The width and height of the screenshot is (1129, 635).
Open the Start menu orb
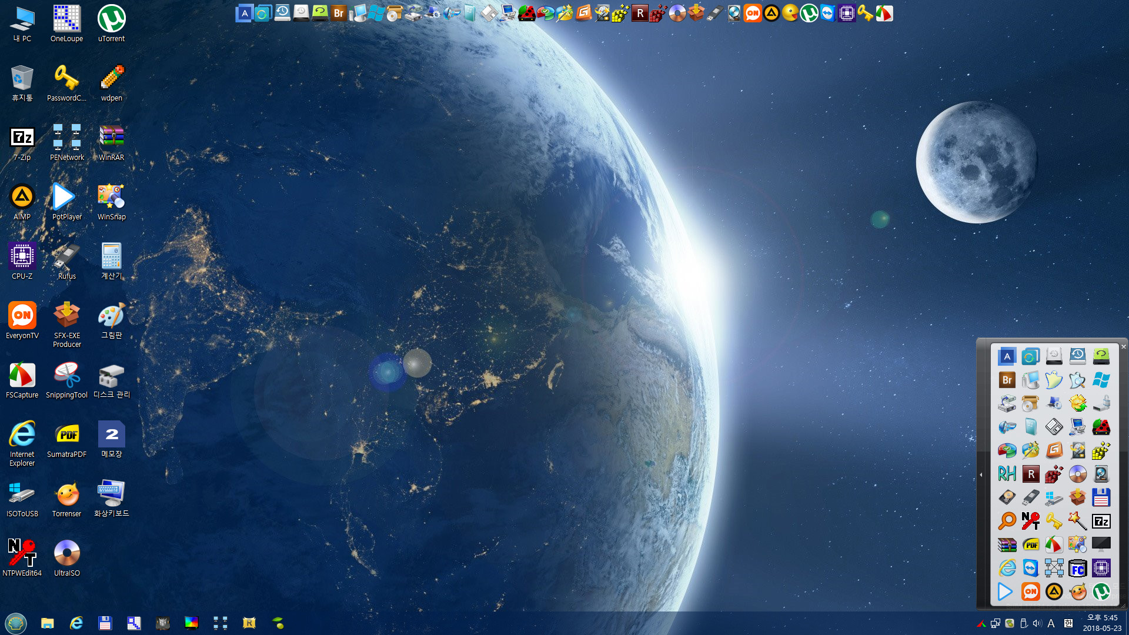(16, 623)
